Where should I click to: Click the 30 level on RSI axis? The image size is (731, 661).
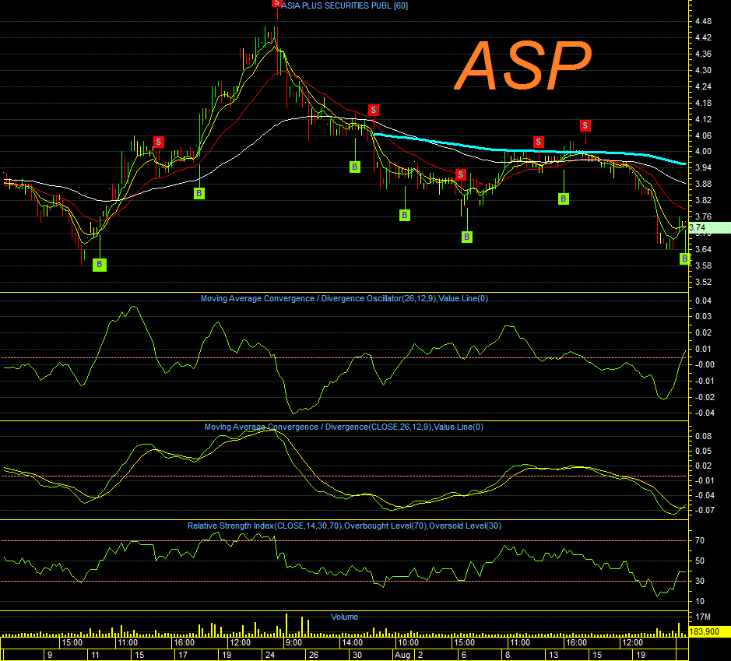(700, 582)
